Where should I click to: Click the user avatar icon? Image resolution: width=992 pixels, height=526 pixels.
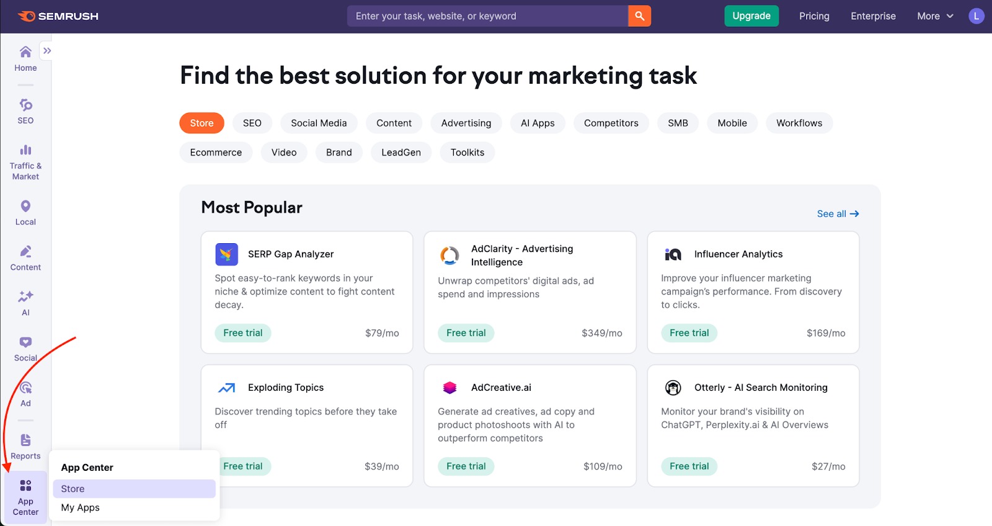[x=976, y=16]
